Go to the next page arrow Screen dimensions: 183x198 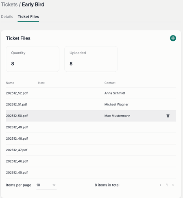(173, 185)
